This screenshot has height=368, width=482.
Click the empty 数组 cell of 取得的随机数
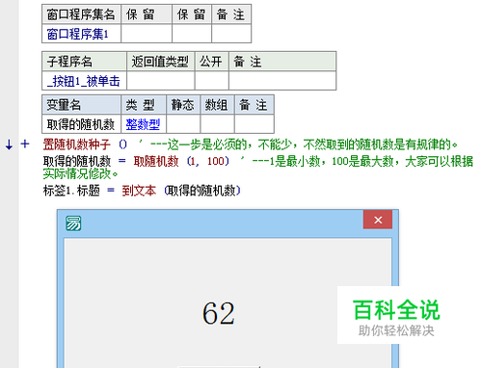[x=217, y=124]
